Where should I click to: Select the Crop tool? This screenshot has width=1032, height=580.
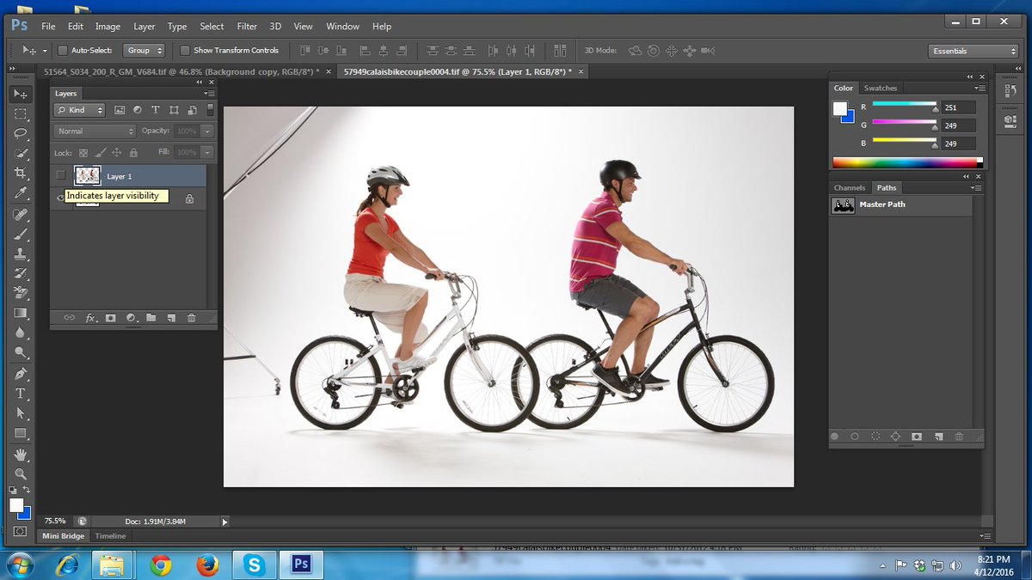tap(21, 173)
